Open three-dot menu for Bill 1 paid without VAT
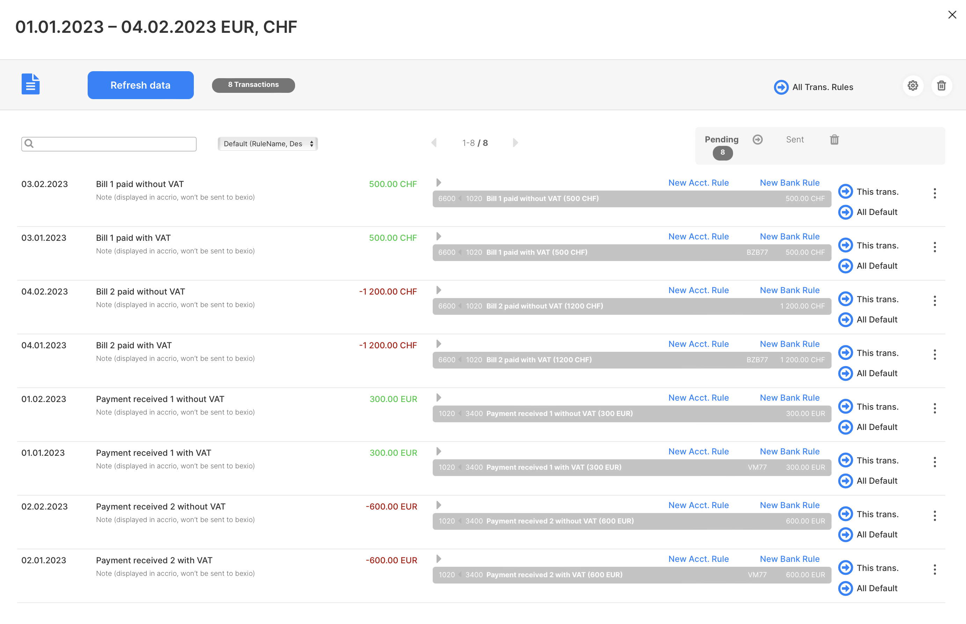 [934, 193]
